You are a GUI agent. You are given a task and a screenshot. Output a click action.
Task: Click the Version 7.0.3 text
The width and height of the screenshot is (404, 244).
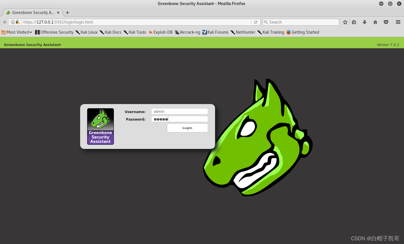point(388,45)
